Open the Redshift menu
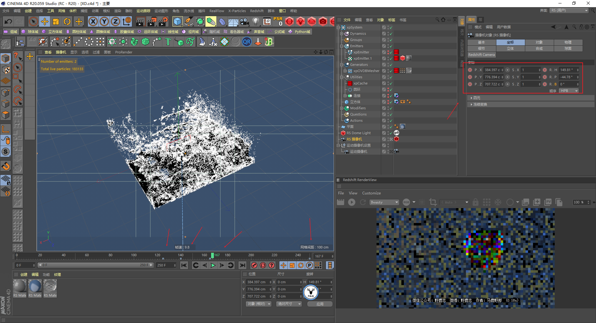This screenshot has height=323, width=596. point(257,11)
